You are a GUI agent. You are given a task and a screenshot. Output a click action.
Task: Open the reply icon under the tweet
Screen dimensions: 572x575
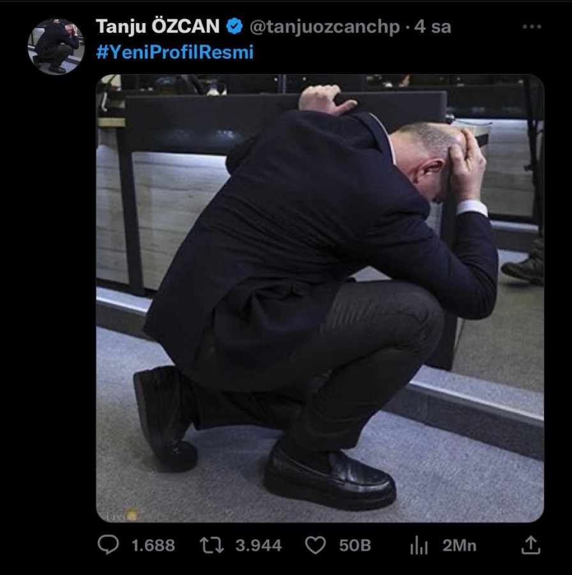tap(109, 545)
